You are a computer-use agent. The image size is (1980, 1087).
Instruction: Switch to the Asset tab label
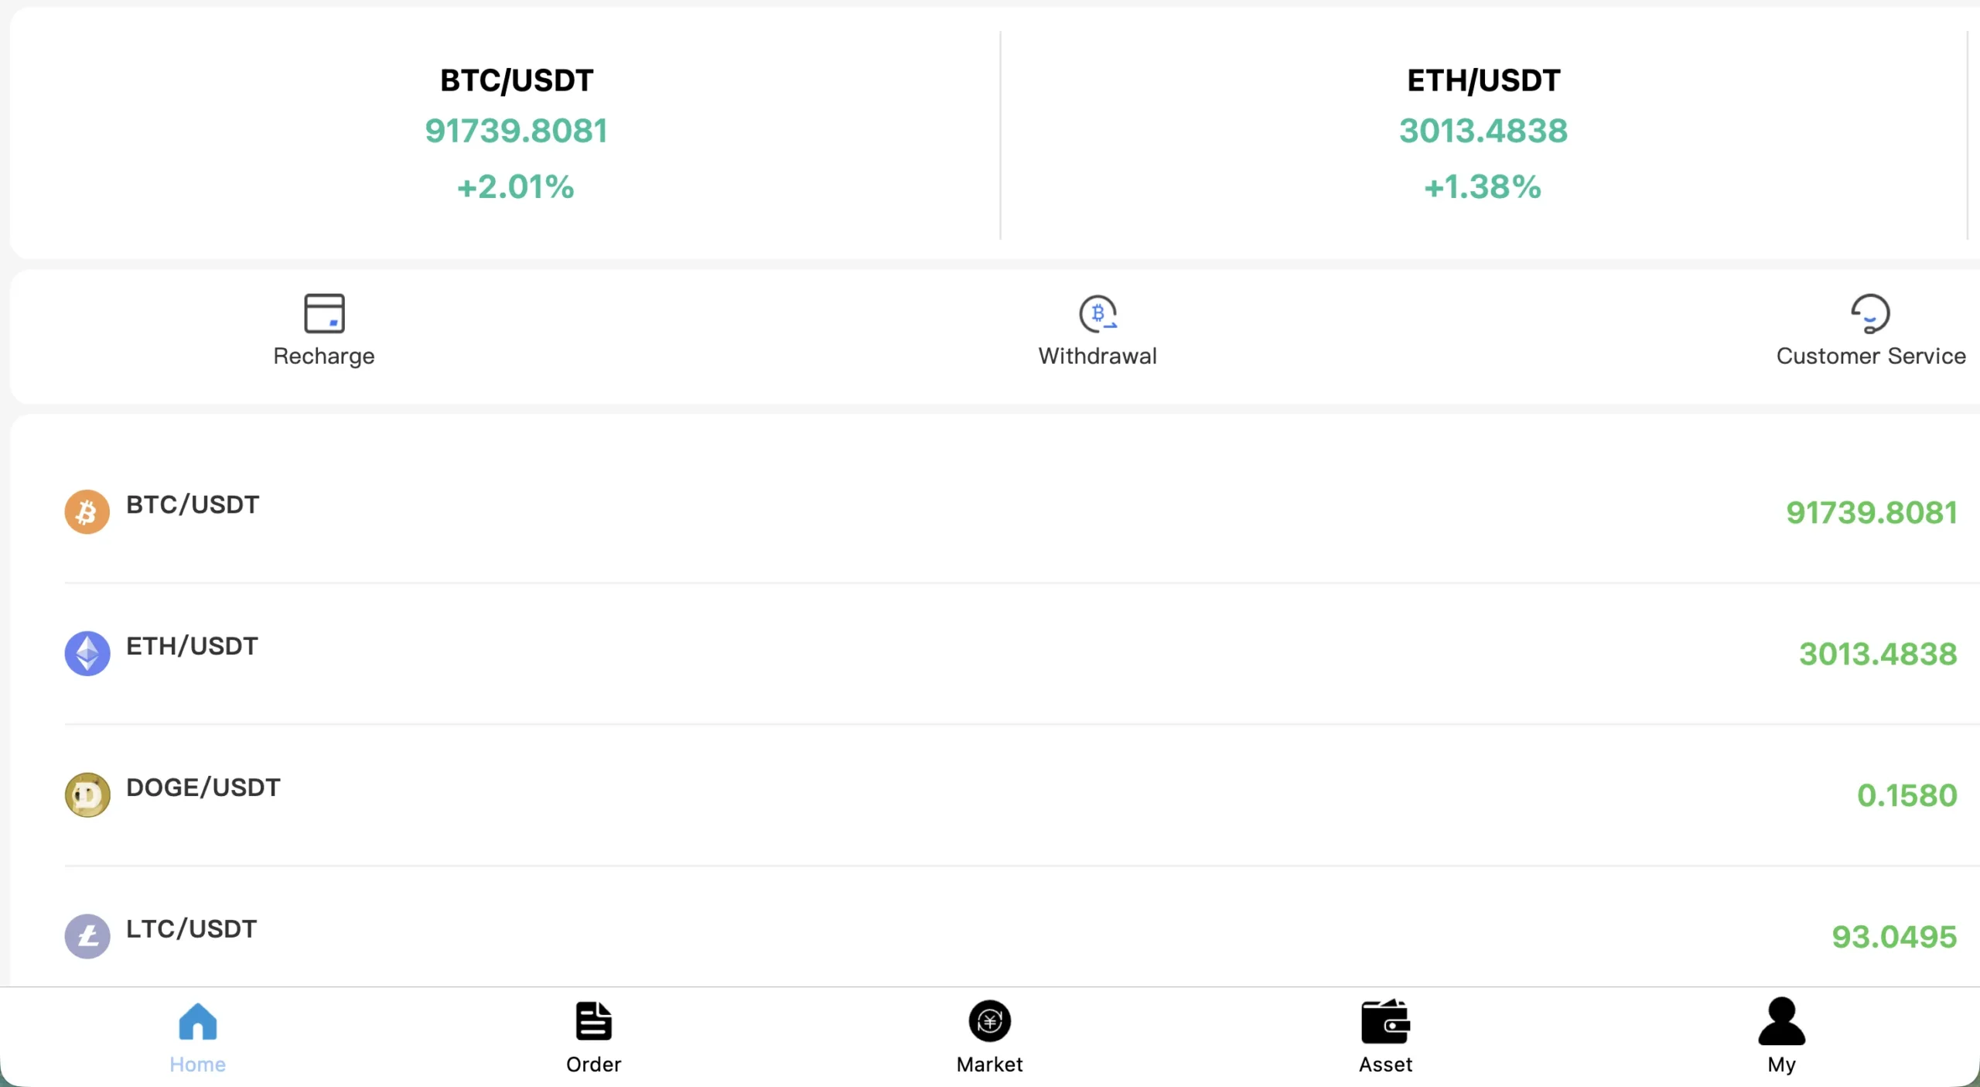coord(1386,1065)
